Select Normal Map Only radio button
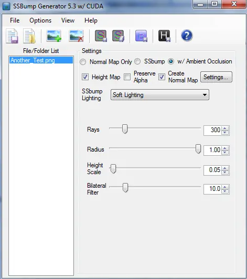The width and height of the screenshot is (247, 279). (x=83, y=62)
